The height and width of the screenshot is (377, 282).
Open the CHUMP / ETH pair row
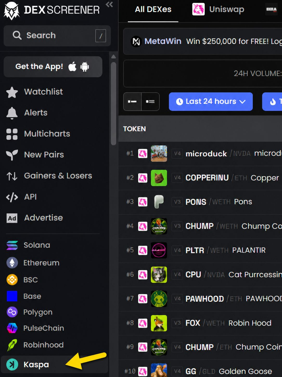[200, 347]
